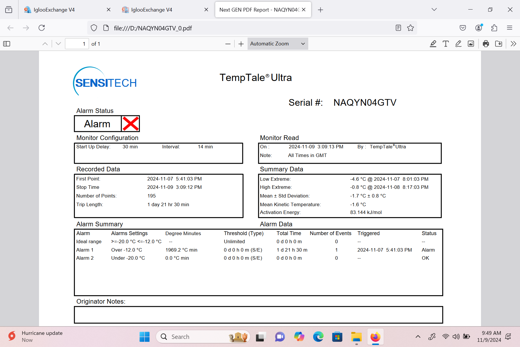Print the PDF document

[x=486, y=44]
